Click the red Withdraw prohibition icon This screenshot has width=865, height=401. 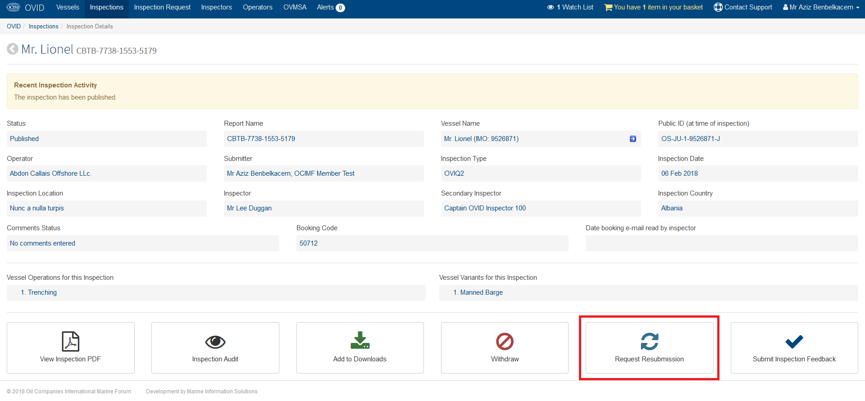(505, 342)
